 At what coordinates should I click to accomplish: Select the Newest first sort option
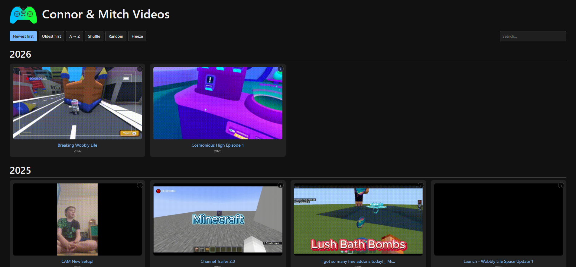click(23, 36)
